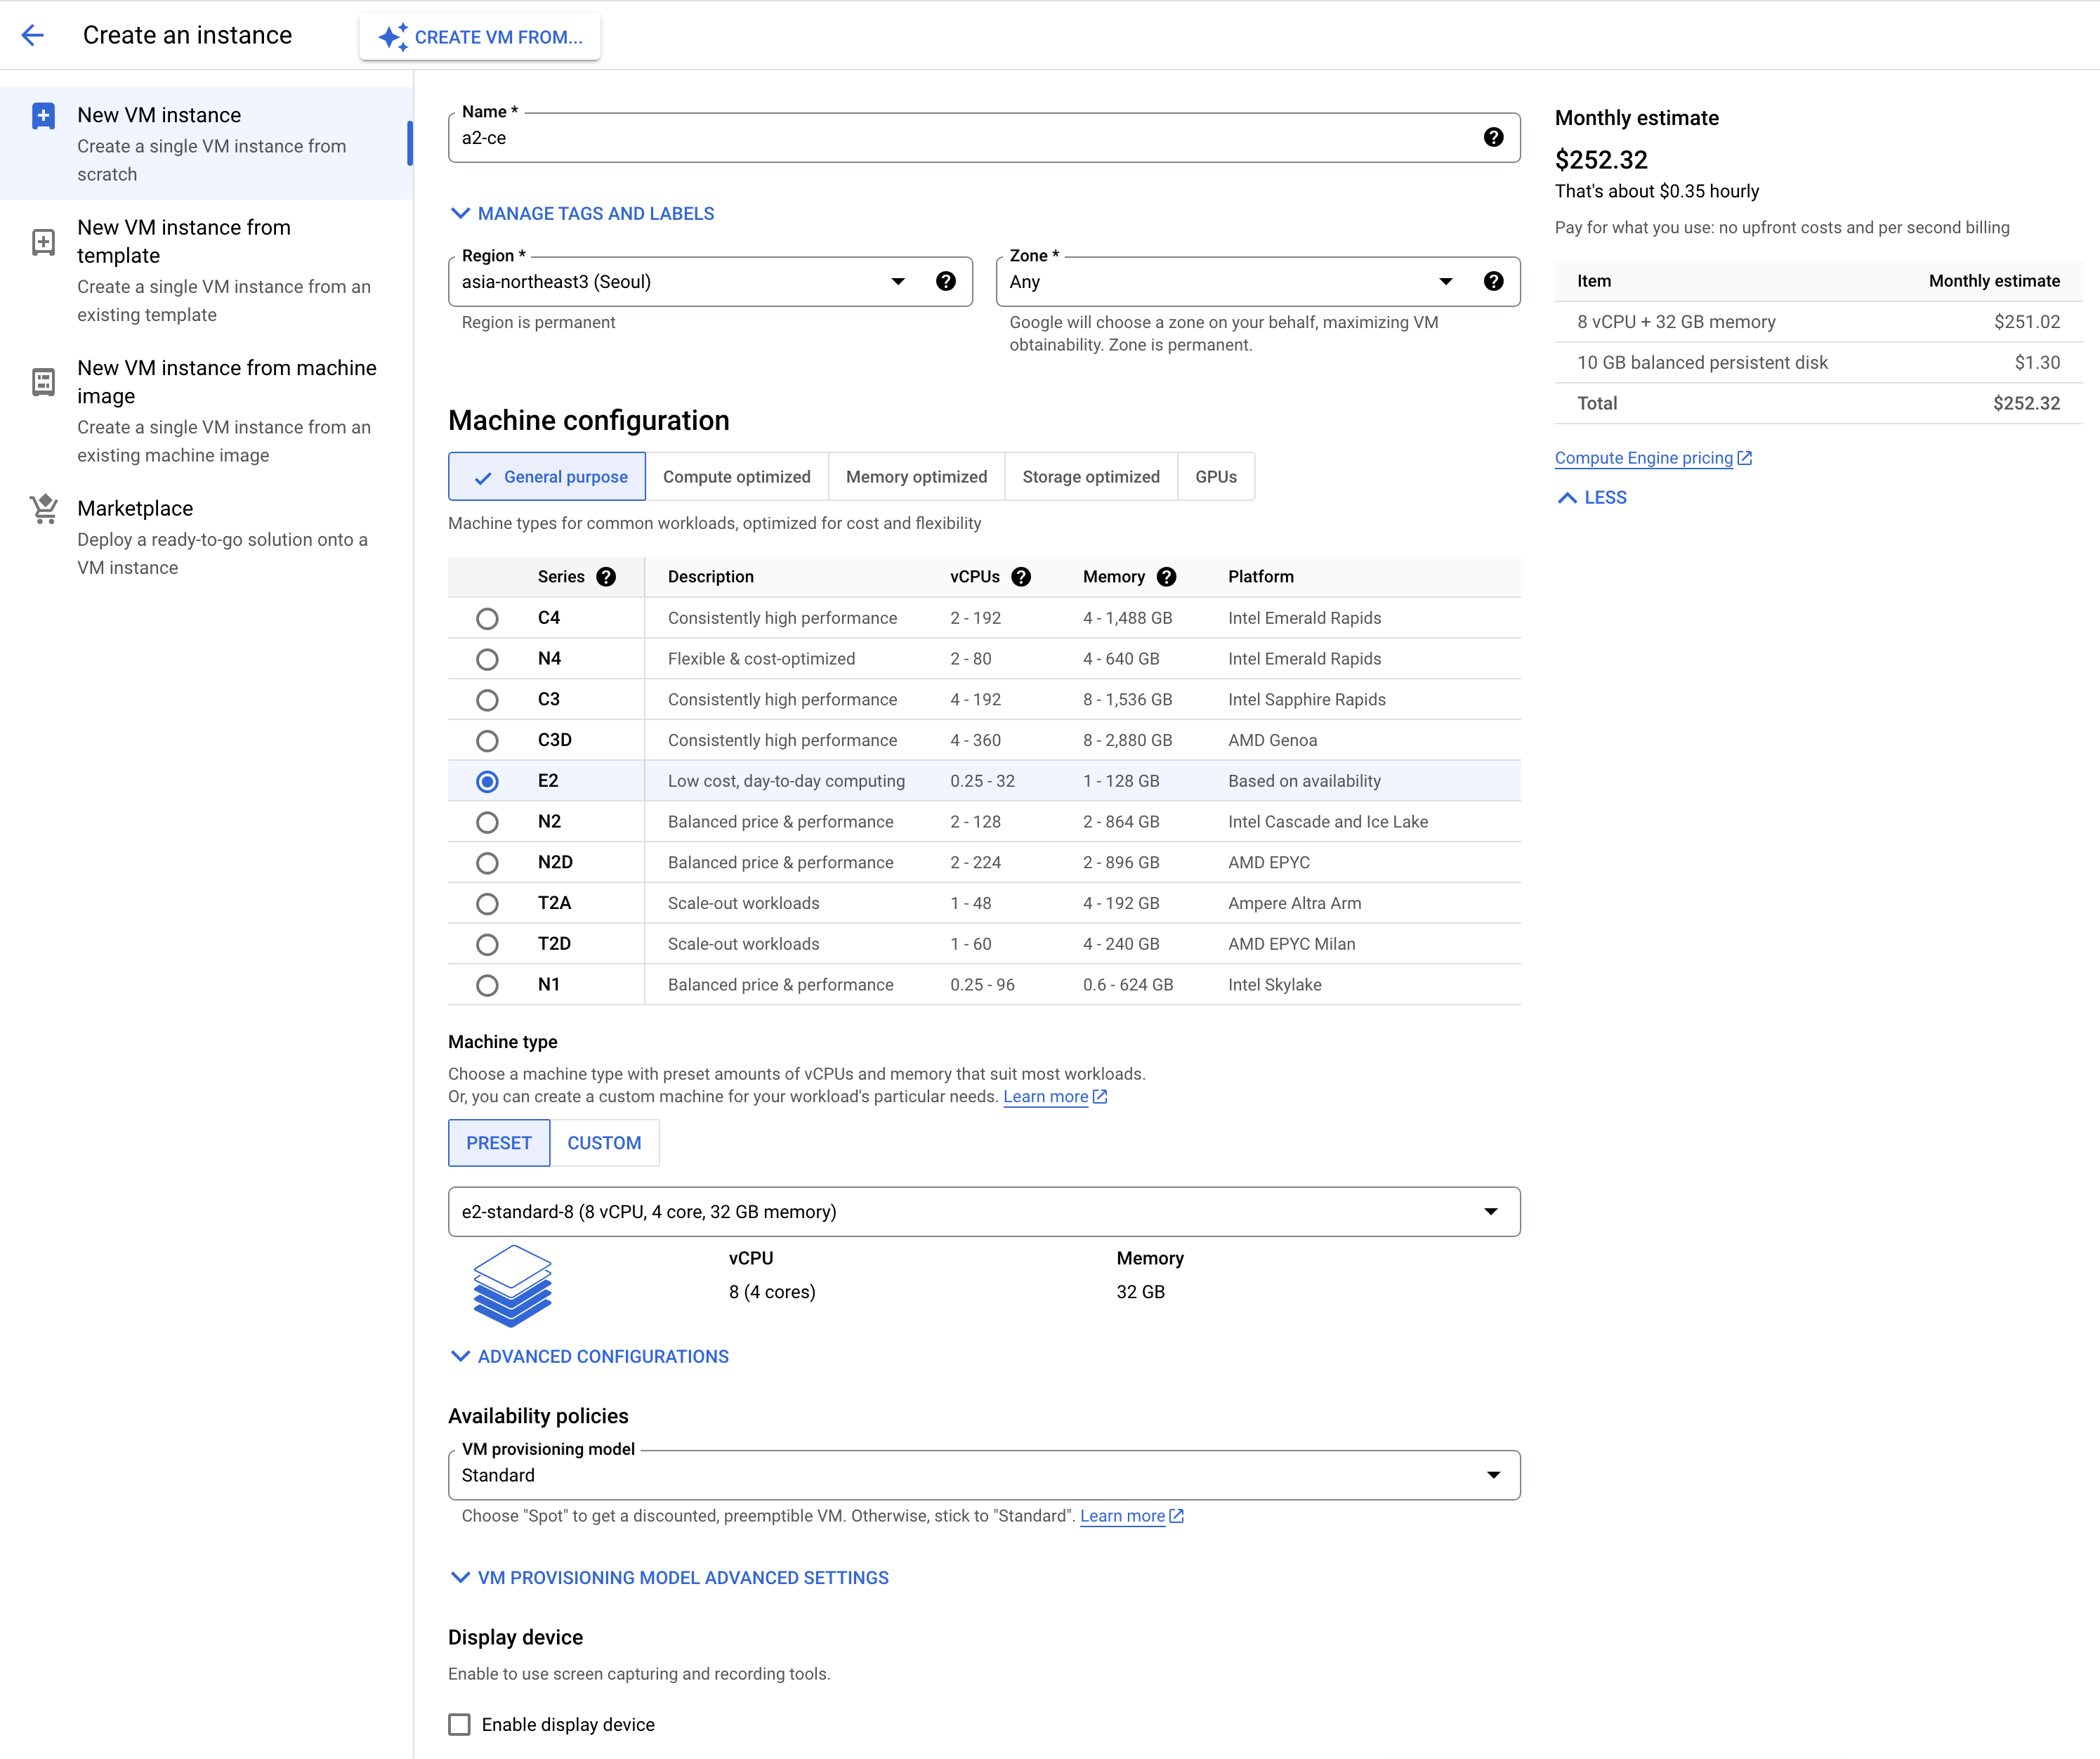The height and width of the screenshot is (1759, 2100).
Task: Click the back arrow icon
Action: point(33,36)
